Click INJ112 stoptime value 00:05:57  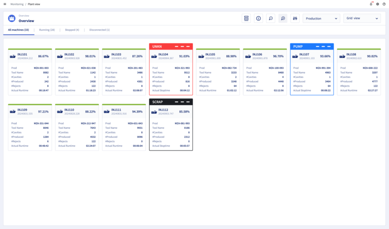pyautogui.click(x=185, y=146)
